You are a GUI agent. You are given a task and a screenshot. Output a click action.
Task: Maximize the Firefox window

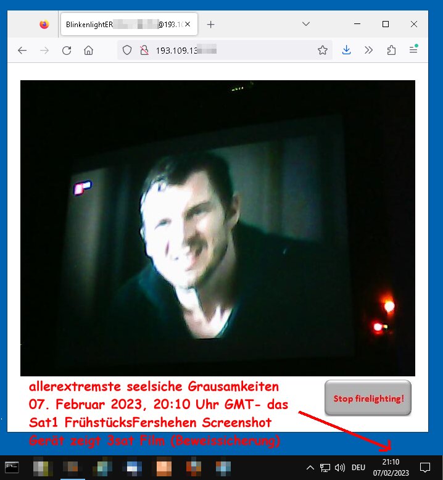[x=386, y=24]
